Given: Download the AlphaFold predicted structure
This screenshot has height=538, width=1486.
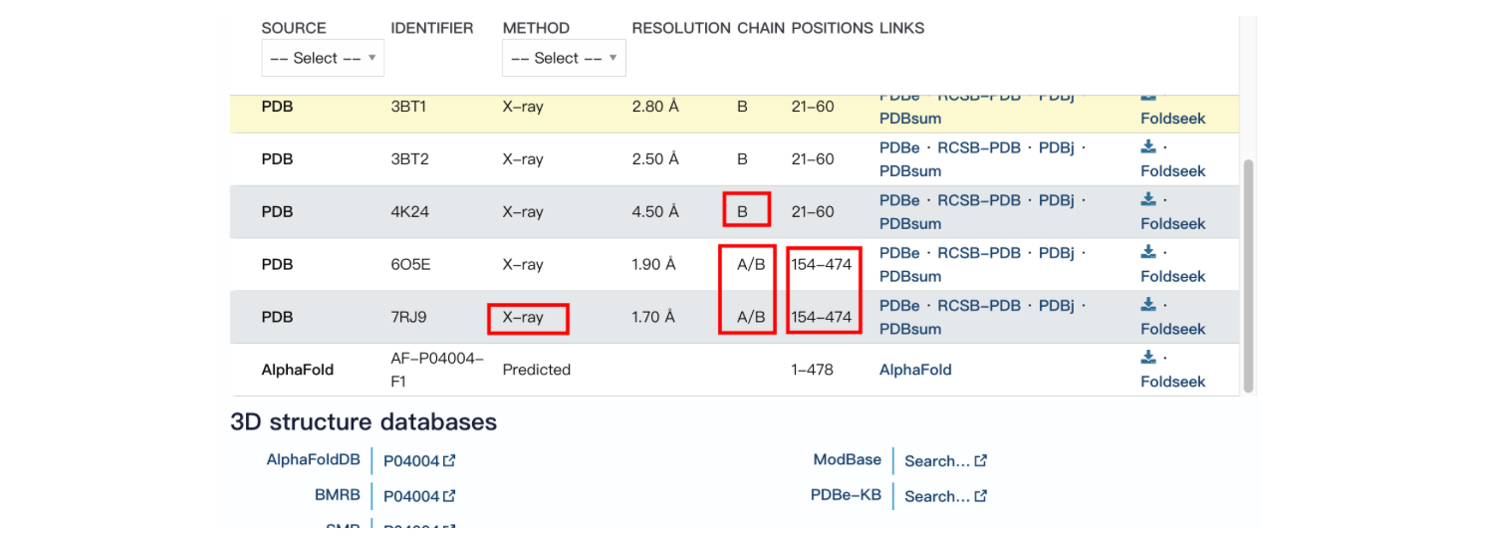Looking at the screenshot, I should 1148,358.
